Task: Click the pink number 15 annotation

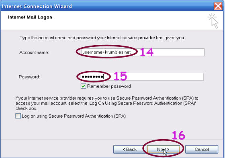Action: (x=121, y=76)
